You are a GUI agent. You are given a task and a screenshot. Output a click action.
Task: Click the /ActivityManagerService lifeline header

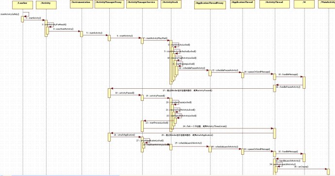click(142, 4)
